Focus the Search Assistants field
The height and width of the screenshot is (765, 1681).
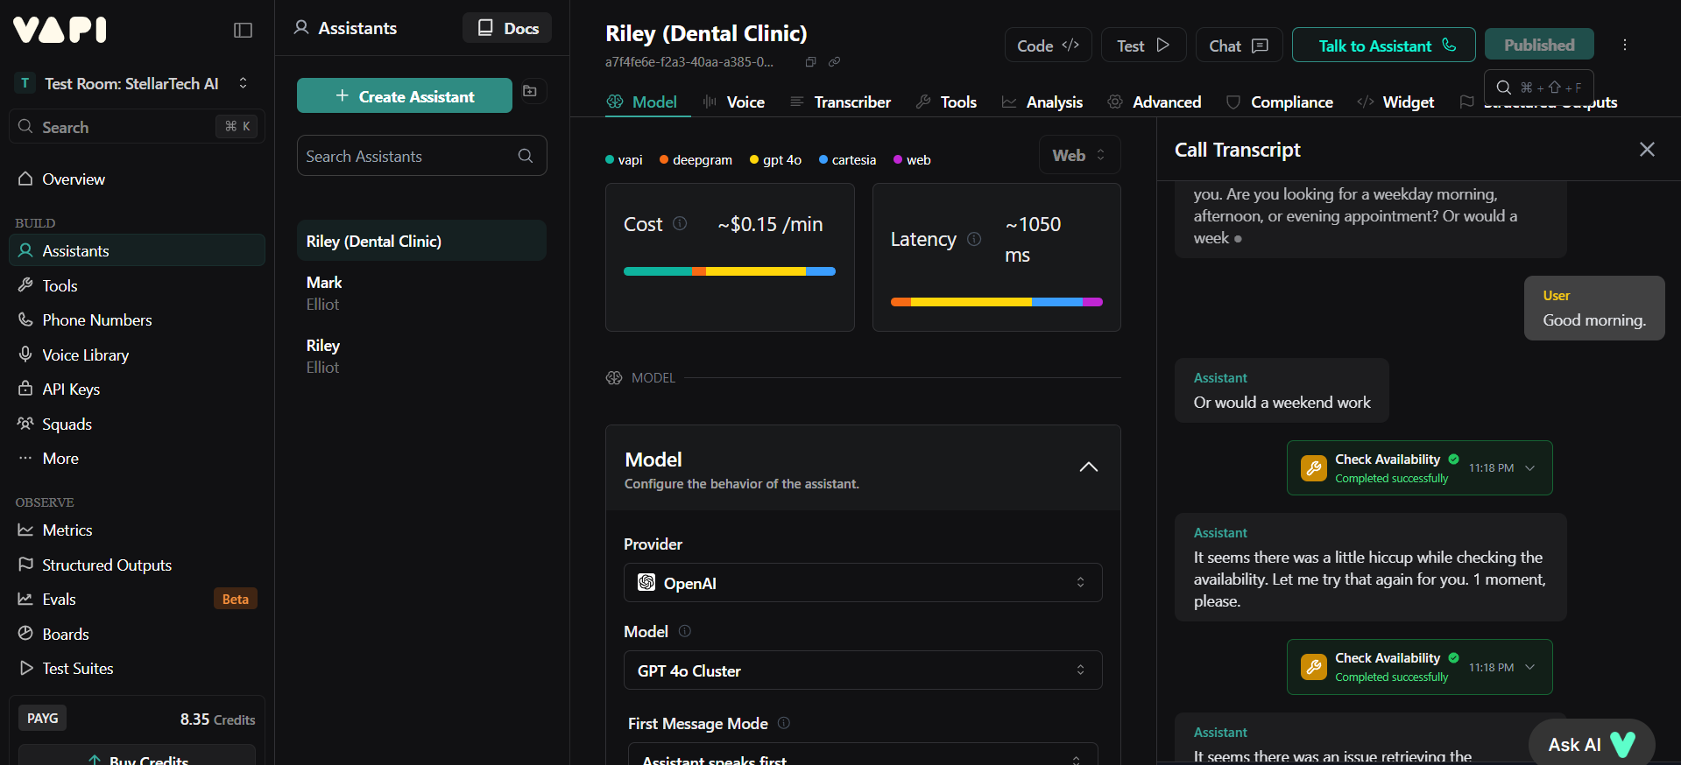[x=422, y=156]
